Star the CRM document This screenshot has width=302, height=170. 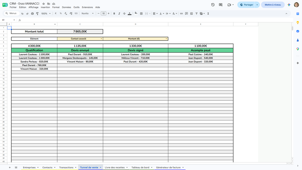44,4
